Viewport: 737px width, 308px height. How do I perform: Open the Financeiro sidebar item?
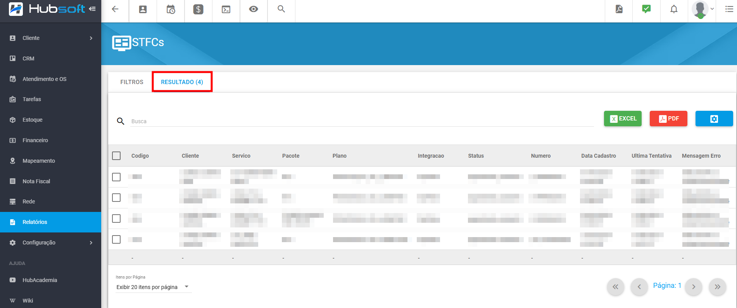tap(50, 140)
